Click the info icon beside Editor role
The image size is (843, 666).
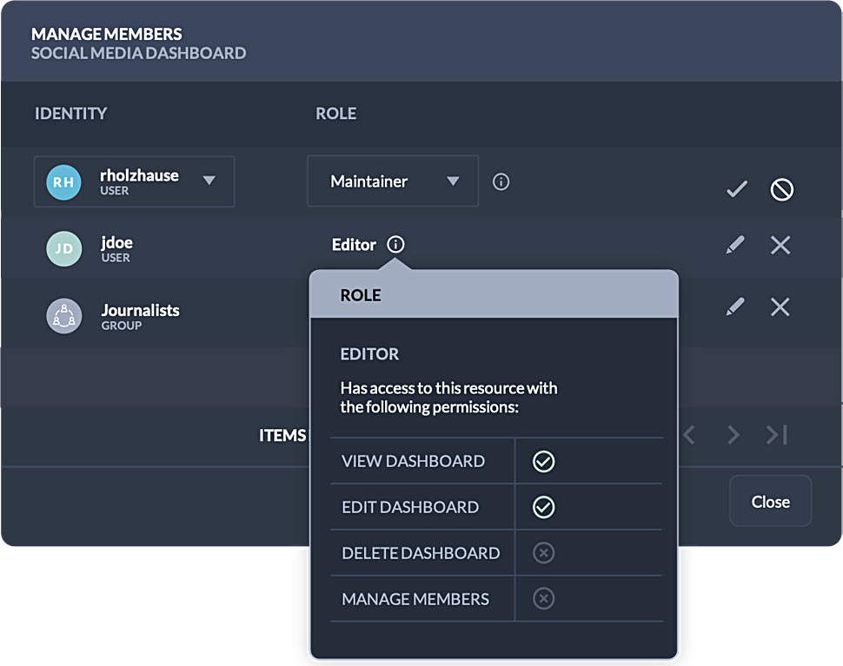[395, 245]
